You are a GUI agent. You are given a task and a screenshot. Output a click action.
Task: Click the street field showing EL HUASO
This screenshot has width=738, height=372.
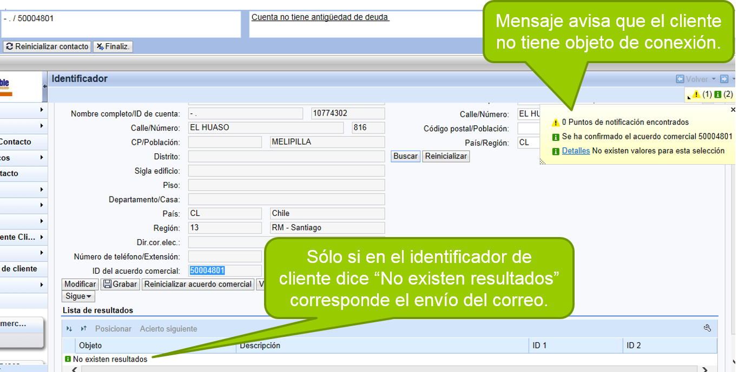point(266,128)
